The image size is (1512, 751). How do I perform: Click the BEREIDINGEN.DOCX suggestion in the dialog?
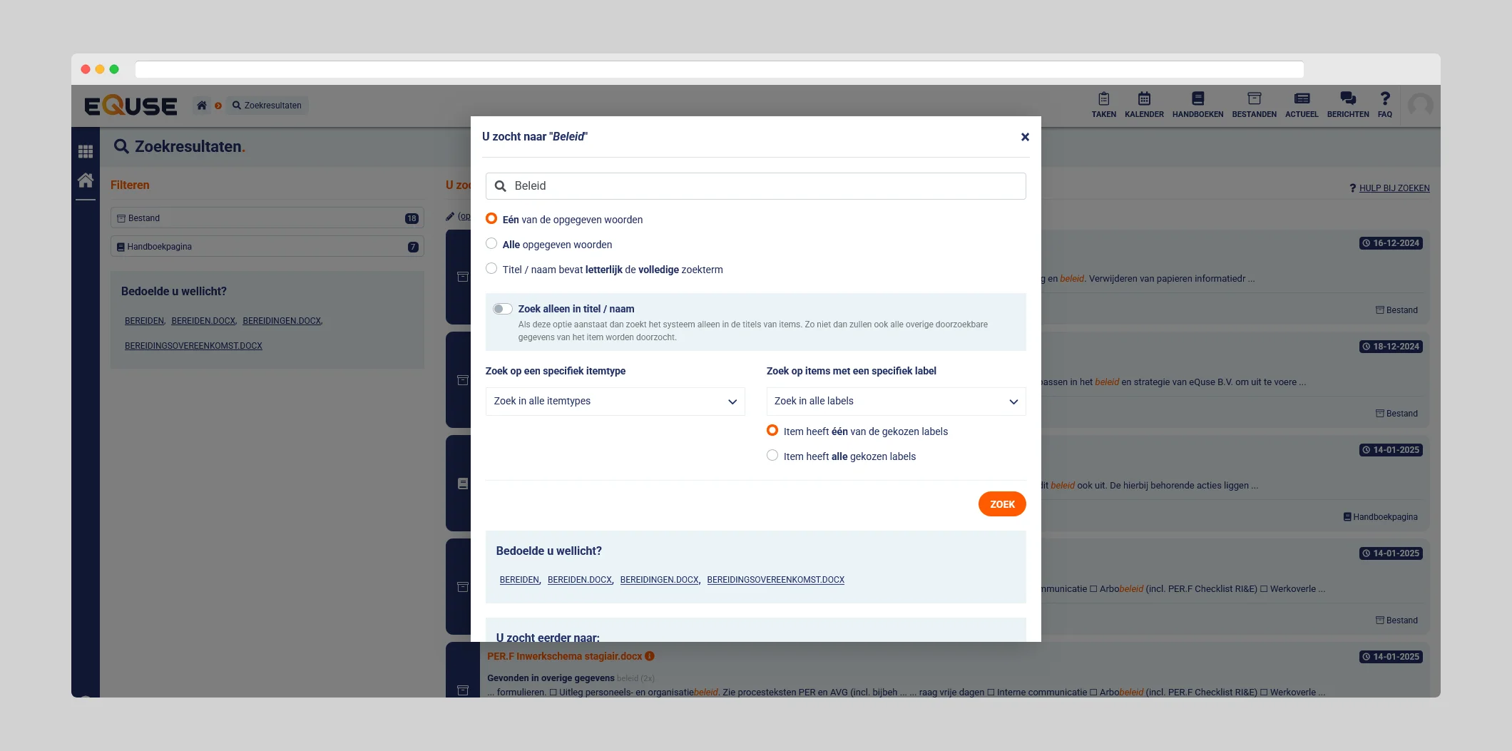click(659, 580)
